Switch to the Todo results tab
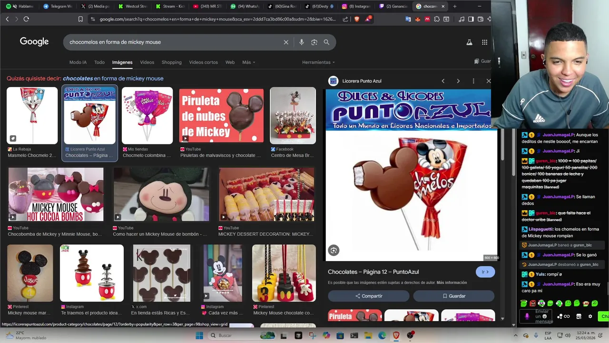609x343 pixels. [x=99, y=62]
